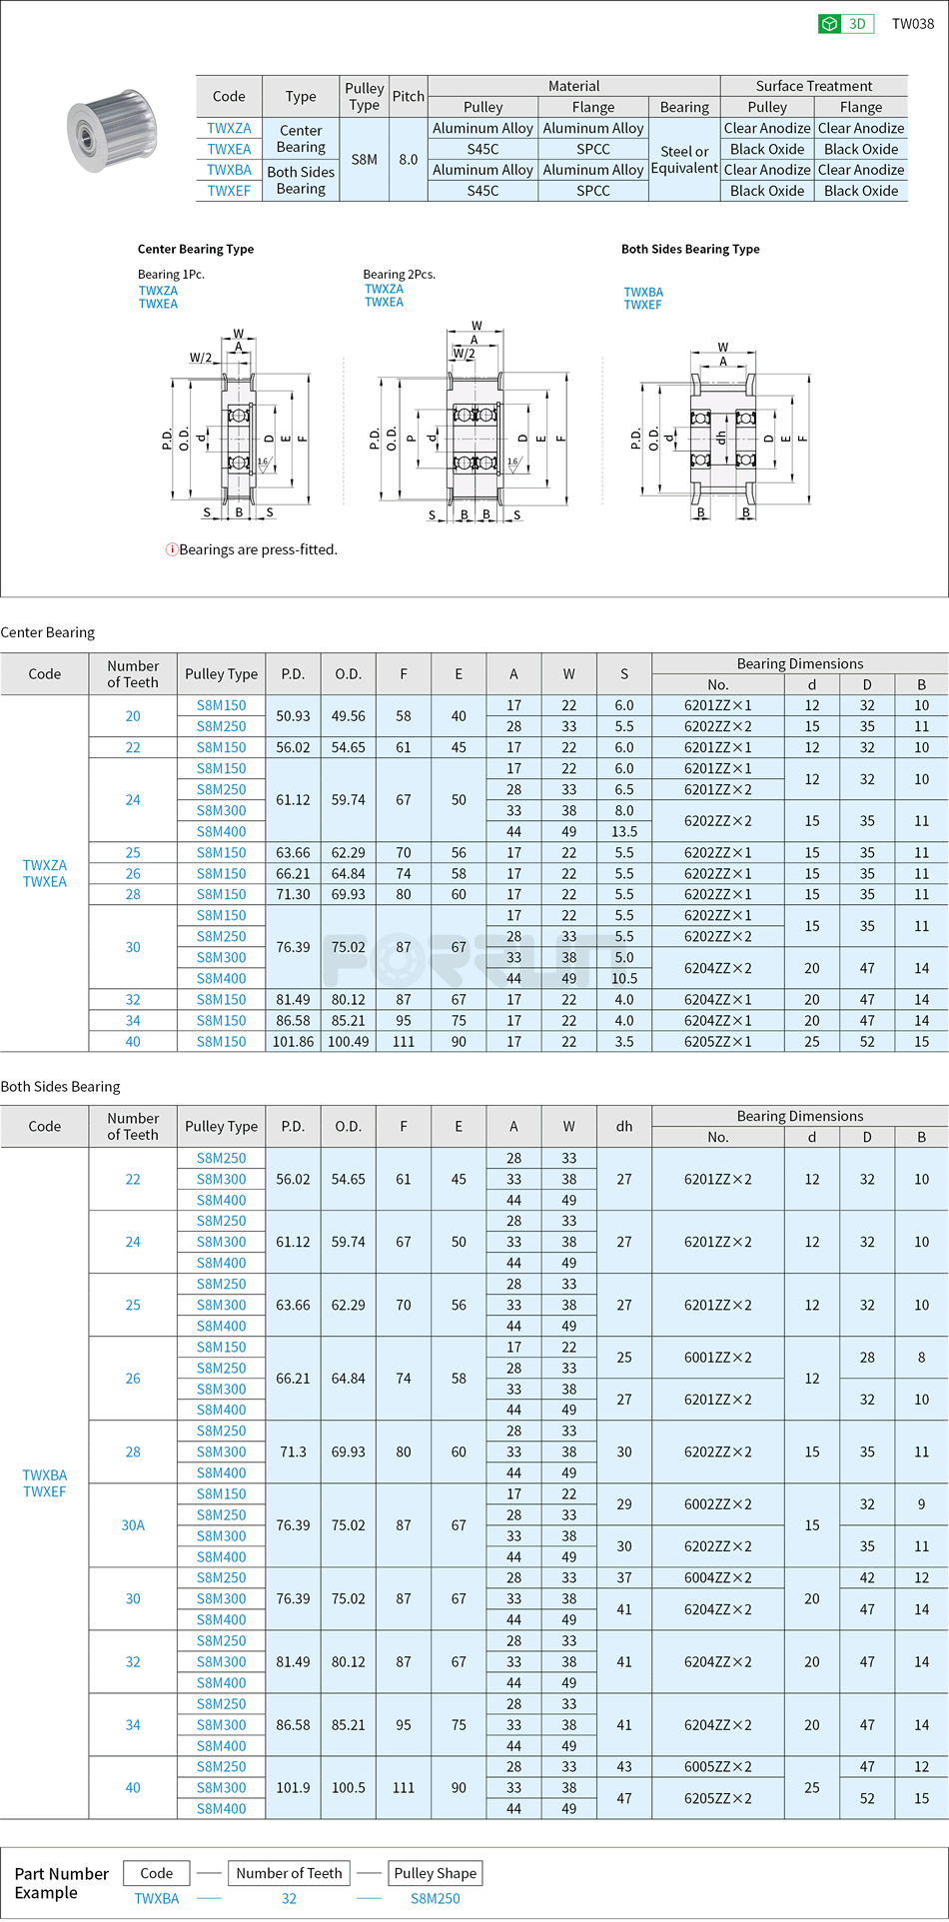Select S8M400 for 24 teeth center bearing
Viewport: 949px width, 1922px height.
tap(221, 832)
